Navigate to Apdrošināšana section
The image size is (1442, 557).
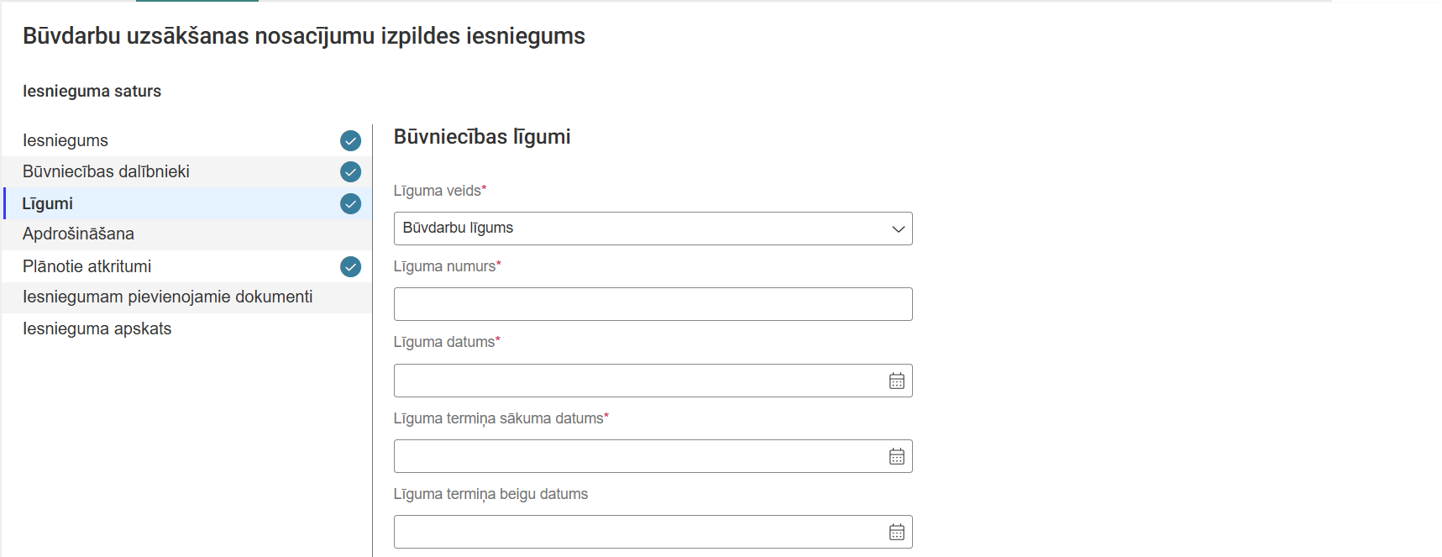[78, 234]
